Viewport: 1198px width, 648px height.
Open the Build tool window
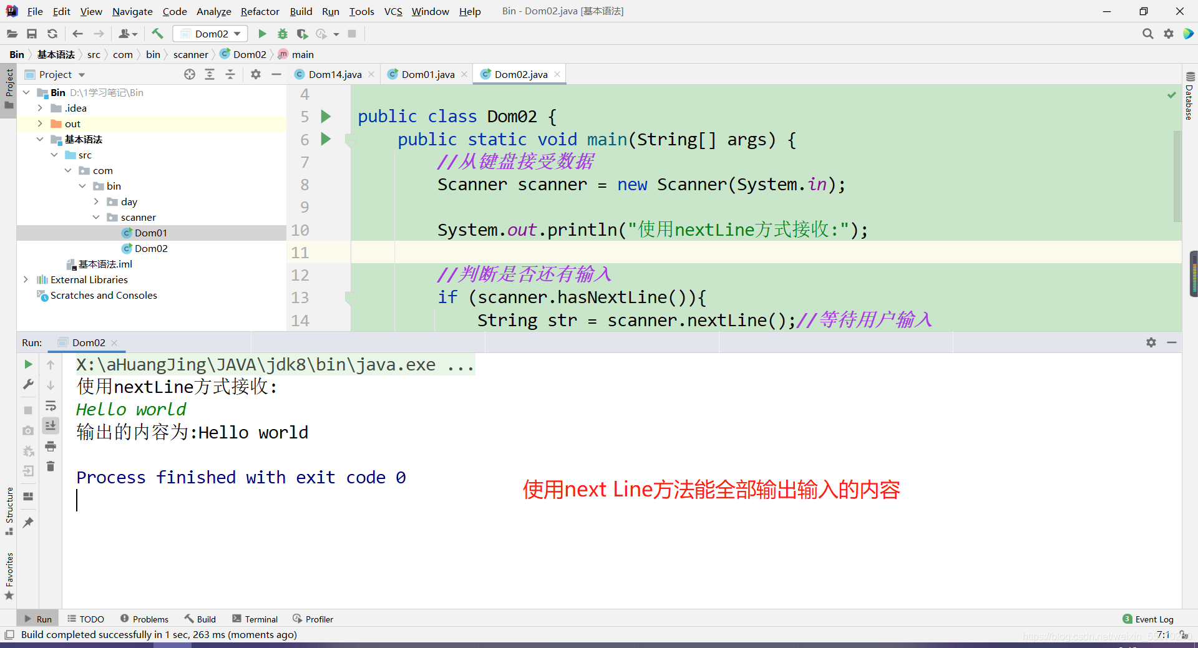point(200,619)
